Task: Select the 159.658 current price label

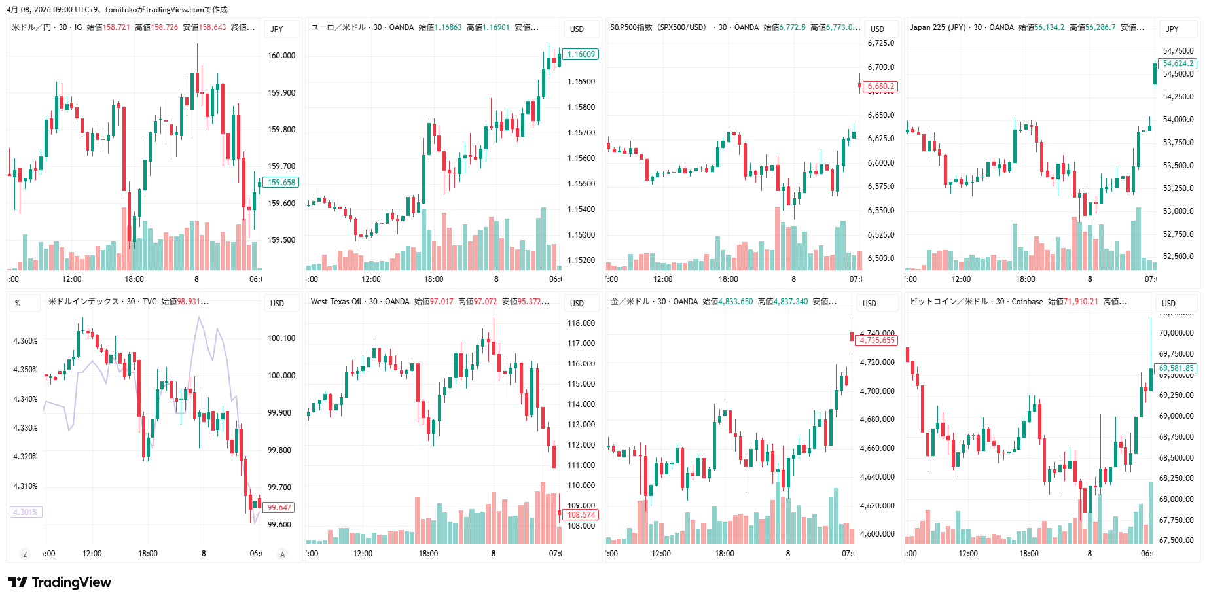Action: (x=281, y=183)
